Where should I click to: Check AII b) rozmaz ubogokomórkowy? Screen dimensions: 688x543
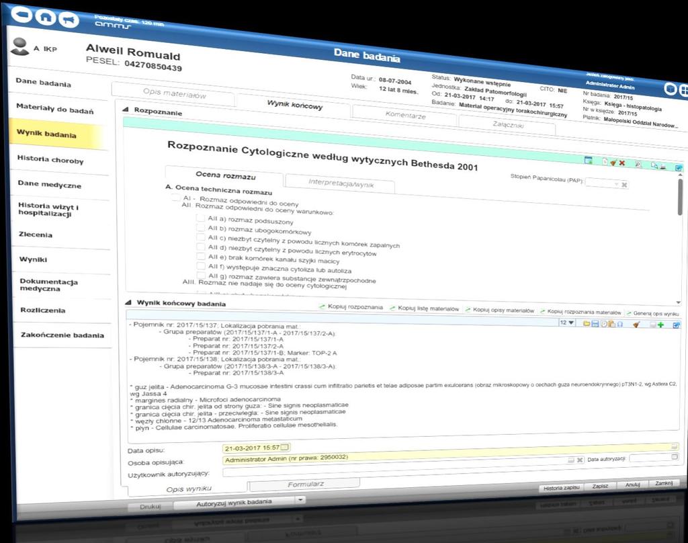pyautogui.click(x=200, y=227)
